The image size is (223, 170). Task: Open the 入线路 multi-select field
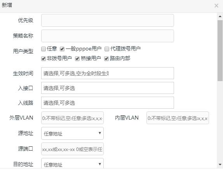(x=108, y=102)
